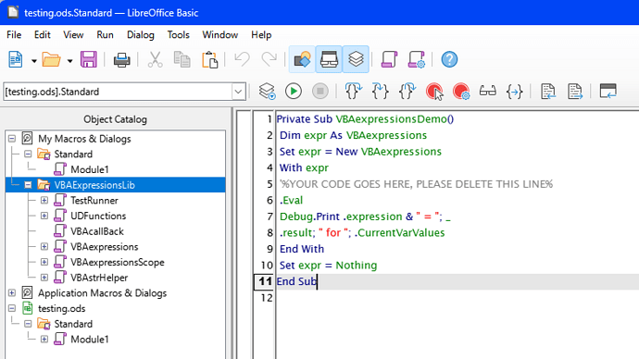The height and width of the screenshot is (359, 639).
Task: Select Module1 under My Macros Standard
Action: 90,169
